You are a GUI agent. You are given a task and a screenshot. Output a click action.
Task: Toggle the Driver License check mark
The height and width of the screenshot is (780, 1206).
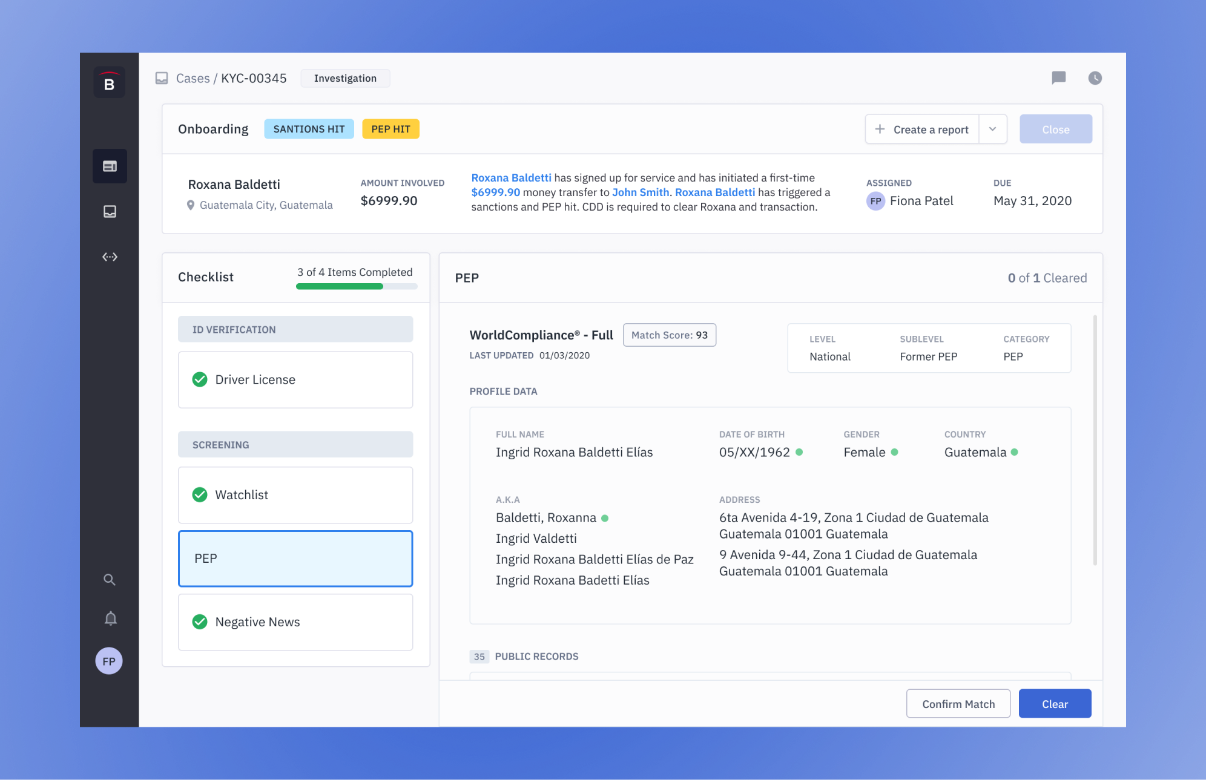click(x=200, y=379)
